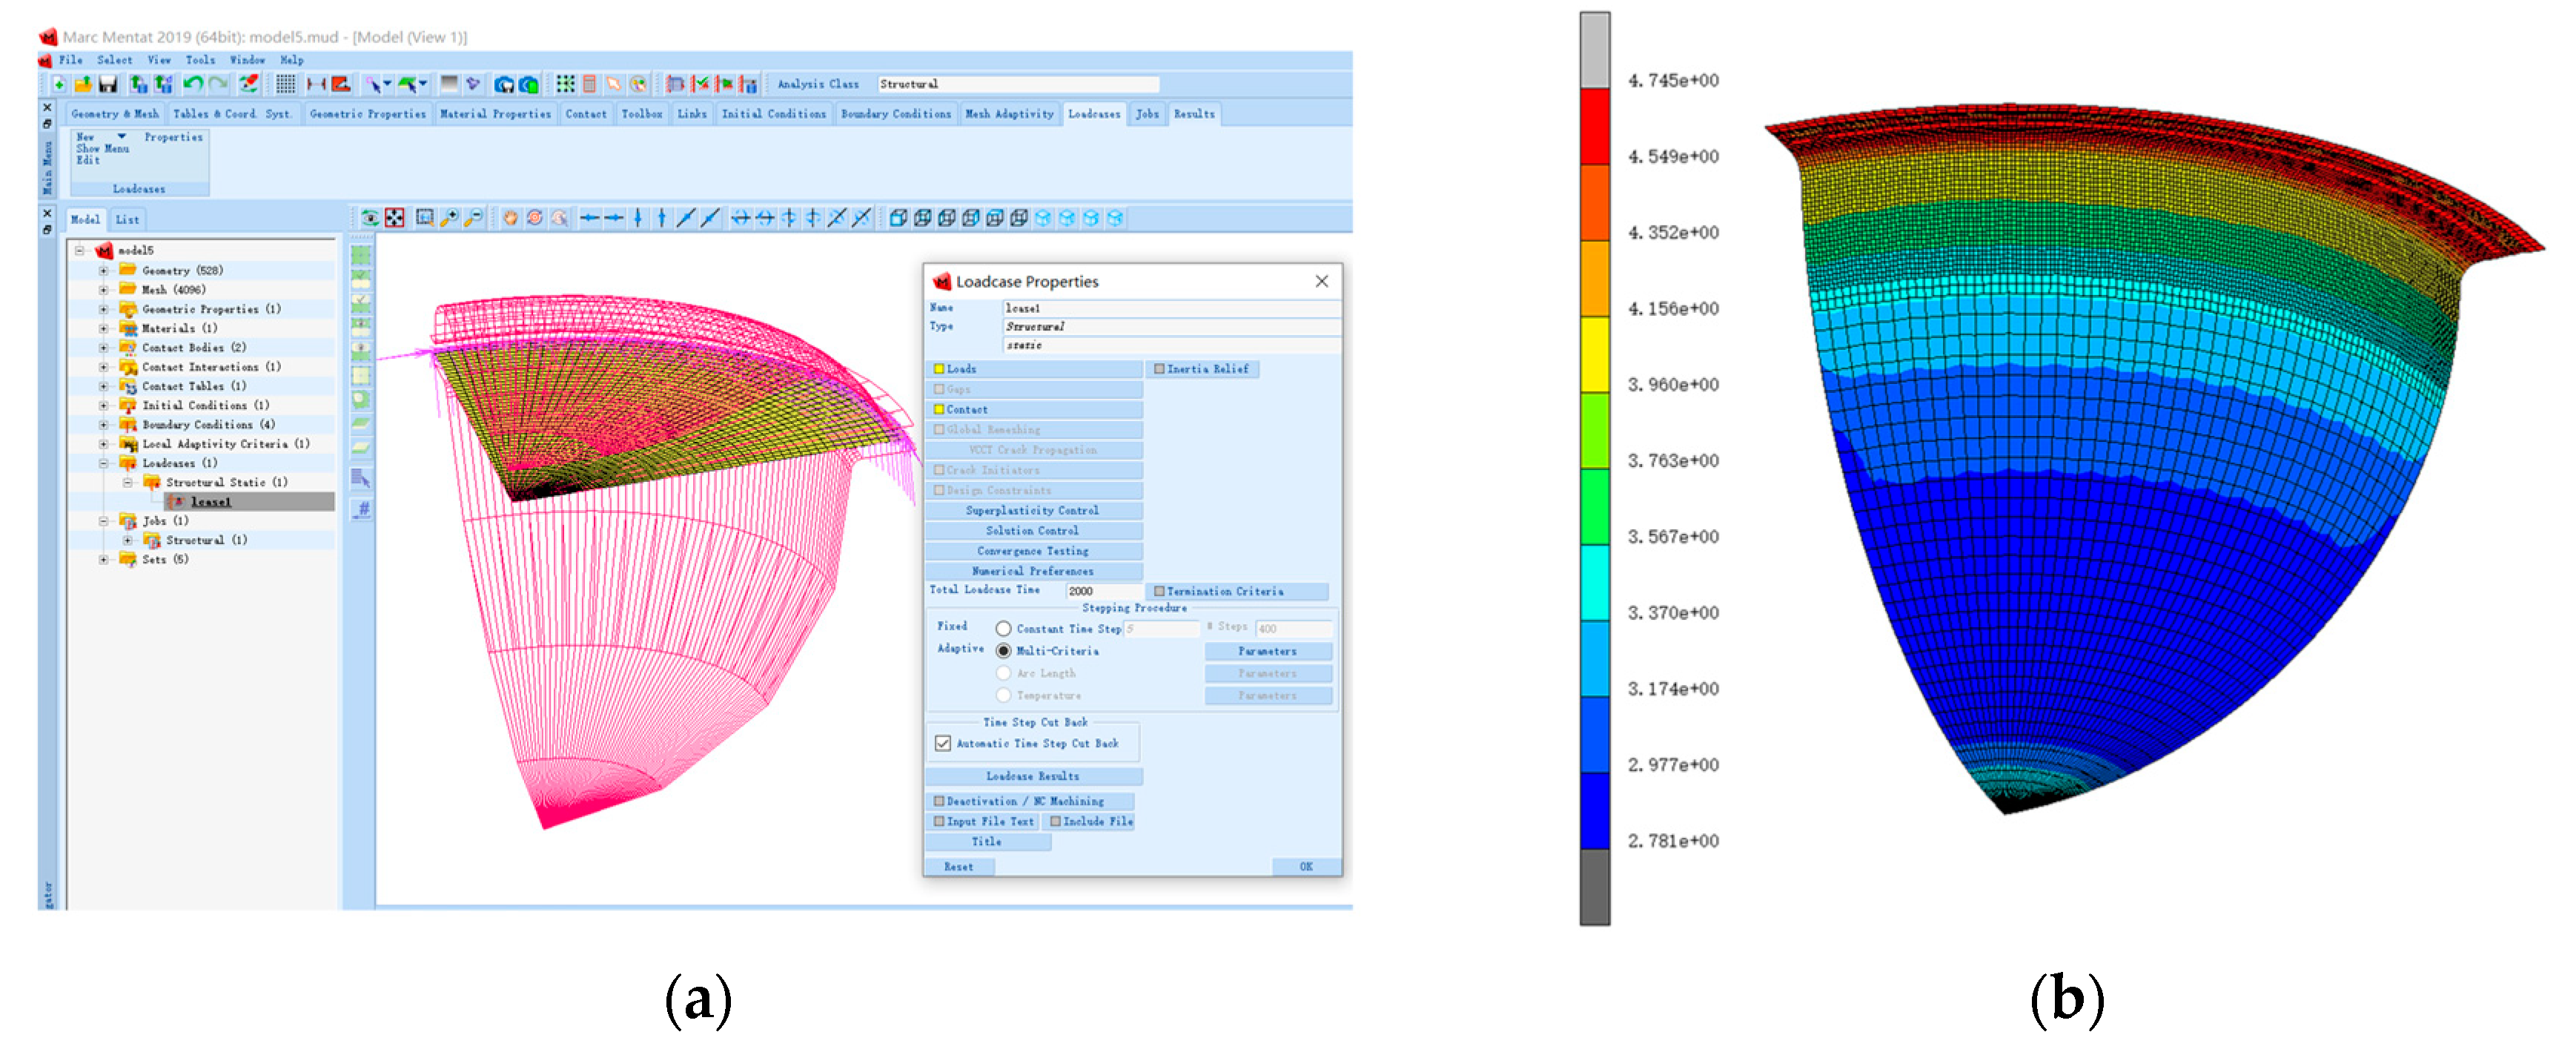
Task: Expand the Contact Bodies (2) node
Action: [103, 348]
